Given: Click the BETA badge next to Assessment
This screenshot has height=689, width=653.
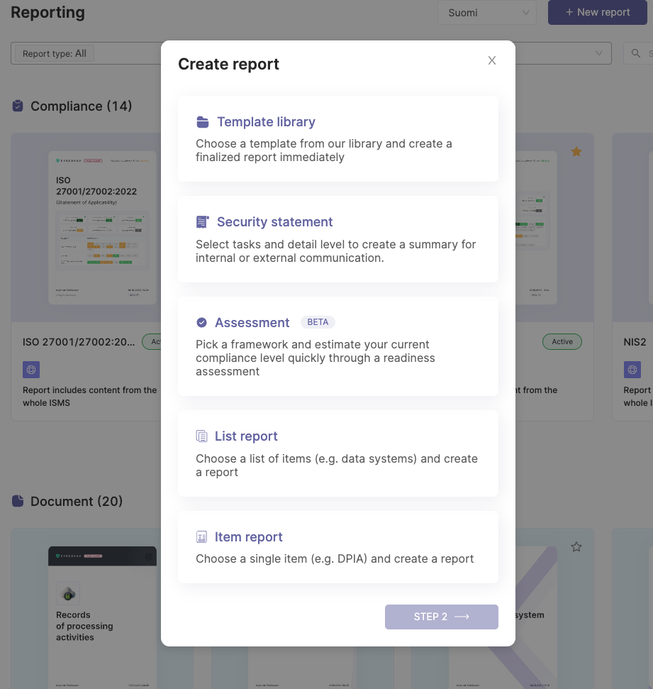Looking at the screenshot, I should [318, 322].
